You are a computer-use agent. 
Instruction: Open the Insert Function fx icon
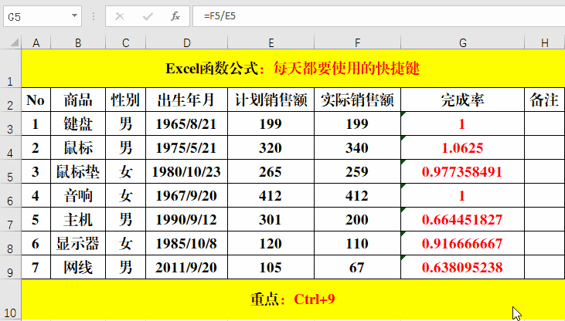175,16
